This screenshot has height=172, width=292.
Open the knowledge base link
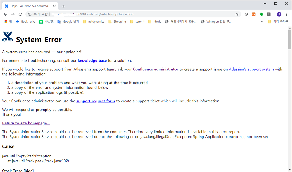pyautogui.click(x=92, y=61)
